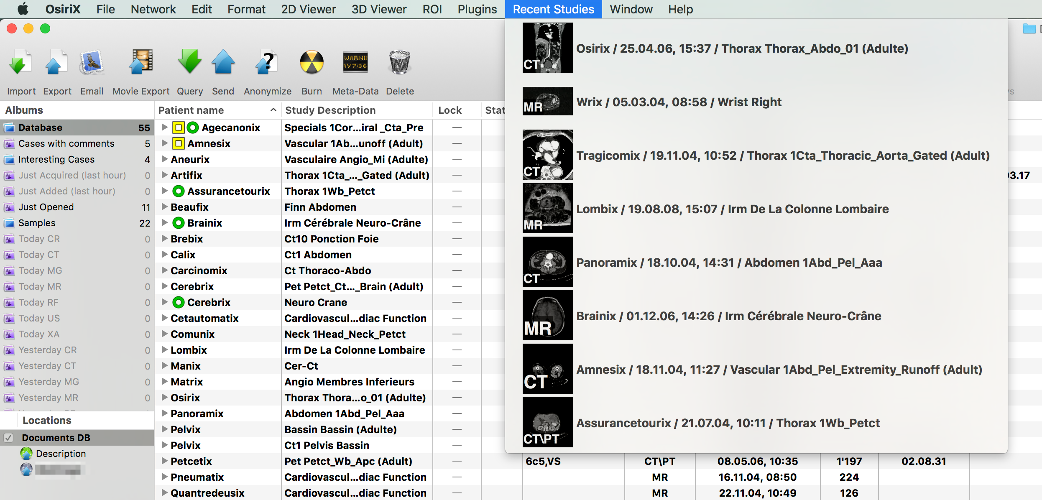The width and height of the screenshot is (1042, 500).
Task: Click the Osirix Thorax CT thumbnail
Action: click(547, 48)
